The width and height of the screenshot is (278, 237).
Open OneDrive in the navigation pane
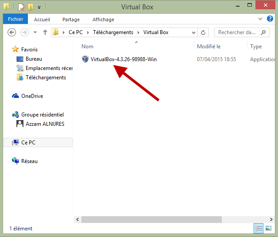click(32, 96)
